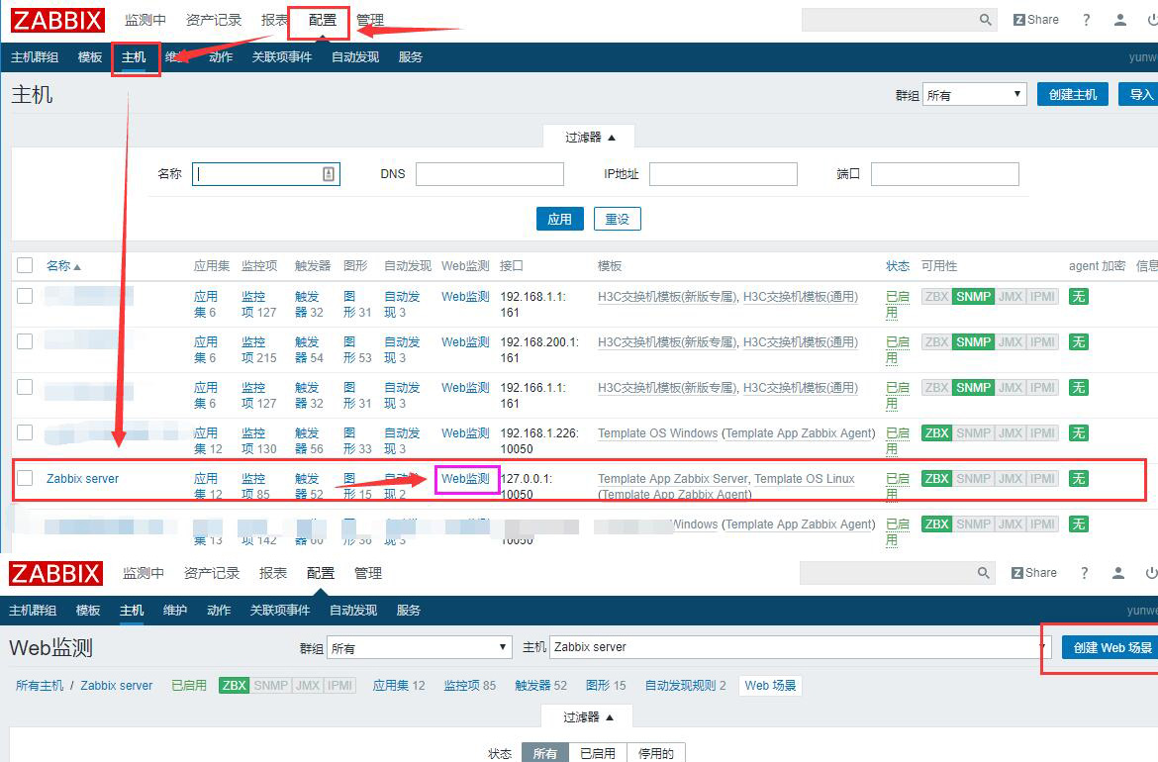Tick the checkbox for the 192.168.1.226 host row
This screenshot has width=1158, height=762.
click(25, 432)
